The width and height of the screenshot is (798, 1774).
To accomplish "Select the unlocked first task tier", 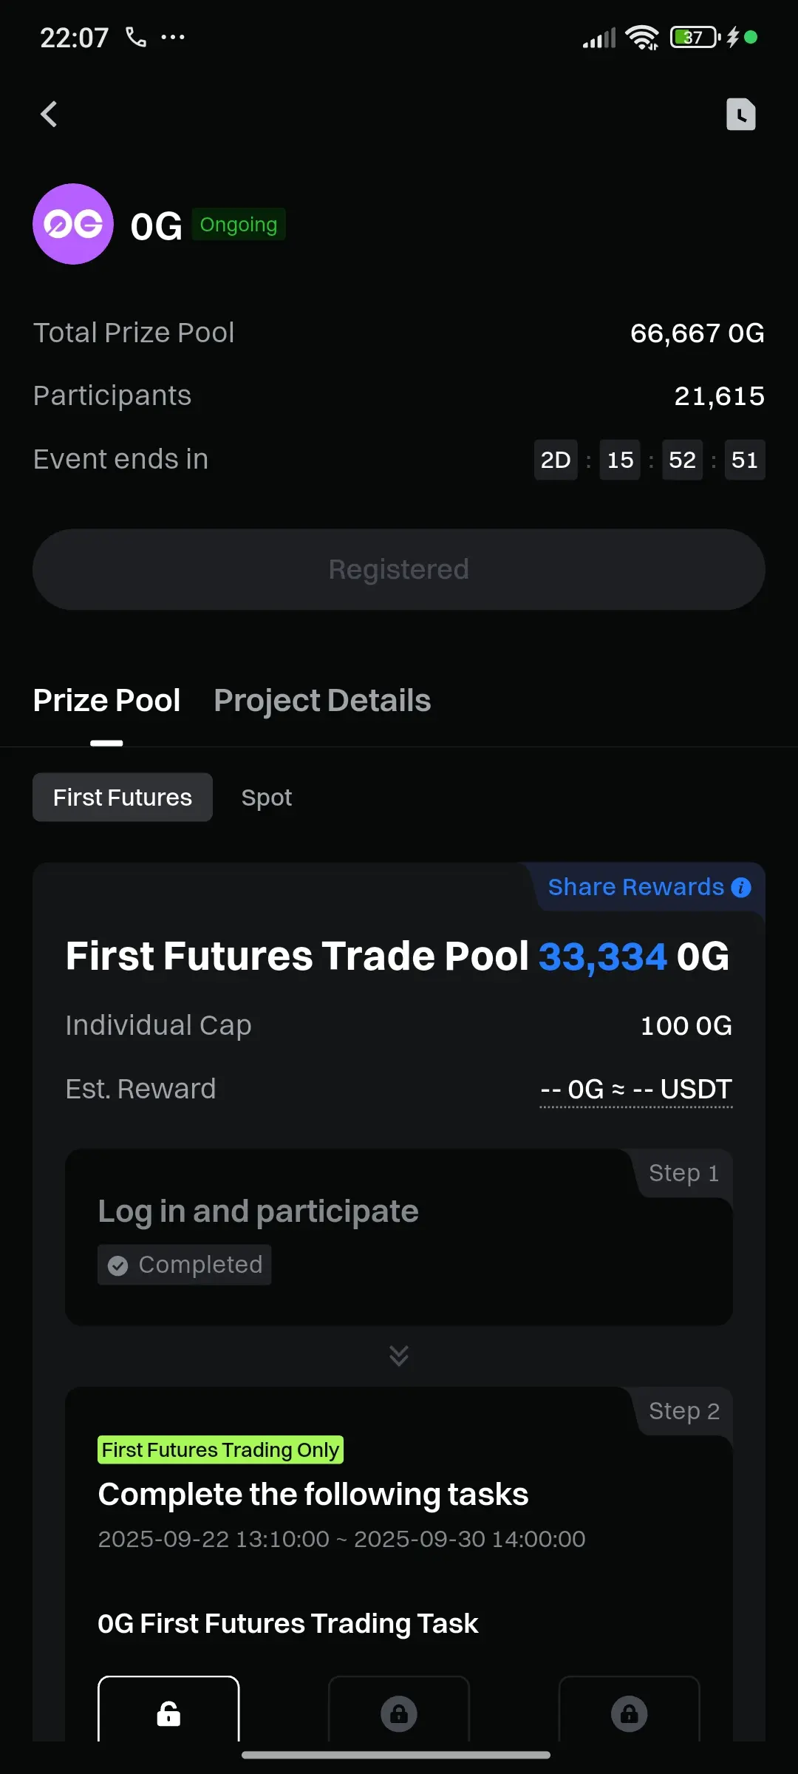I will tap(168, 1709).
